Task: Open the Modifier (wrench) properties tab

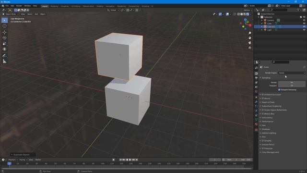Action: (x=256, y=102)
